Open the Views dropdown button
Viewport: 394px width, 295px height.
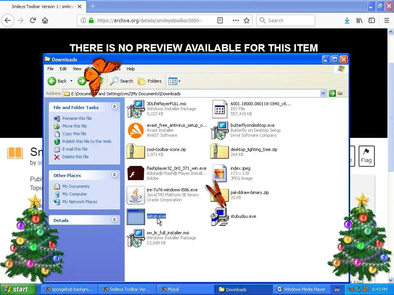(x=174, y=81)
